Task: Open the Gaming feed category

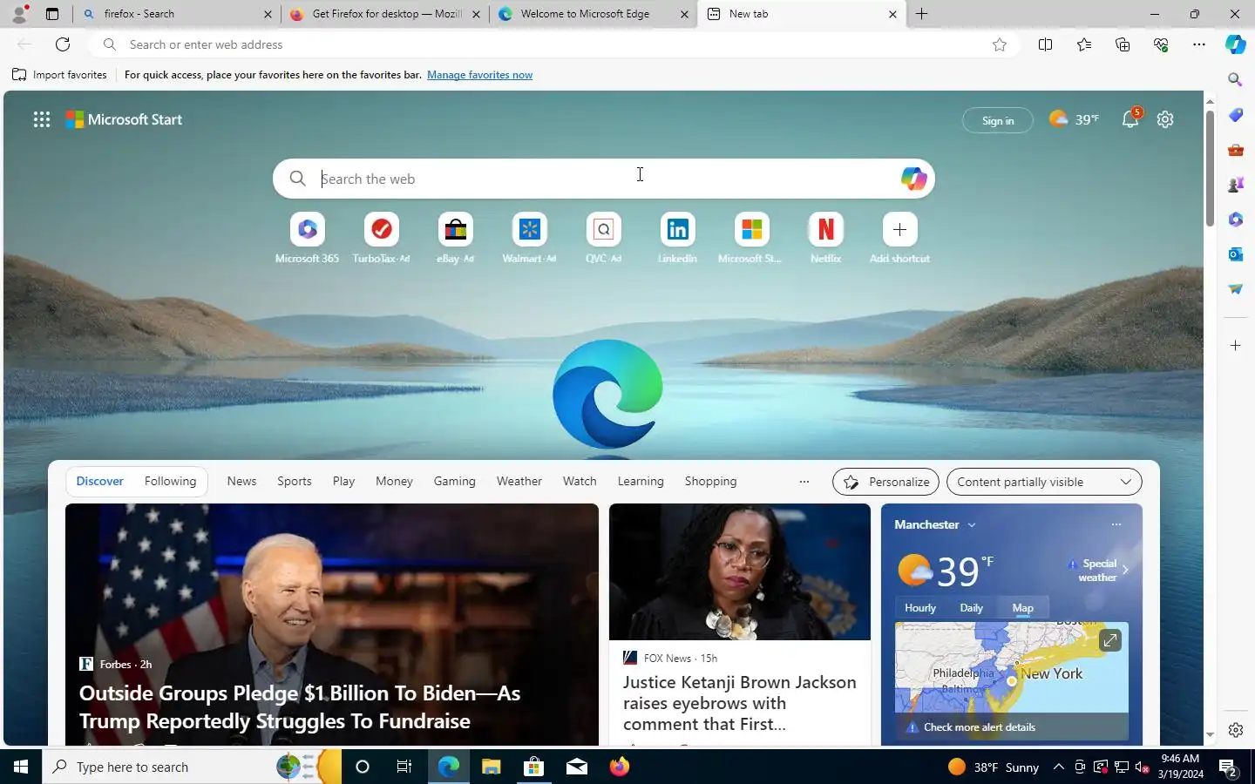Action: 455,481
